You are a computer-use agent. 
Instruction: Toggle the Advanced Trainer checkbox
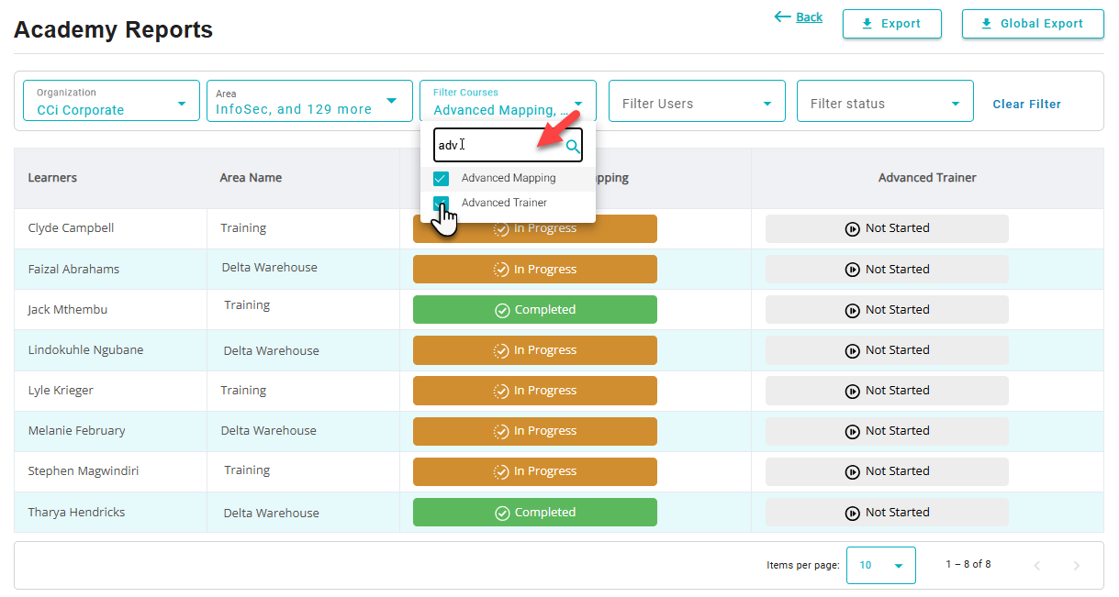(442, 203)
